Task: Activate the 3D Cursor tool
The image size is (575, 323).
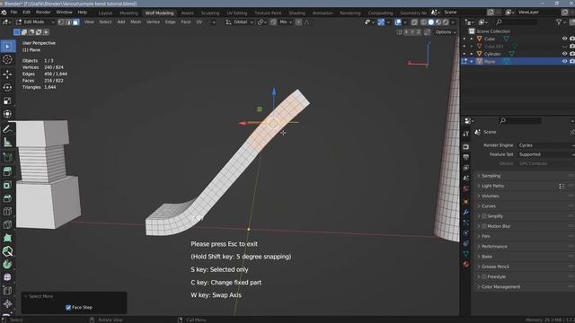Action: coord(7,59)
